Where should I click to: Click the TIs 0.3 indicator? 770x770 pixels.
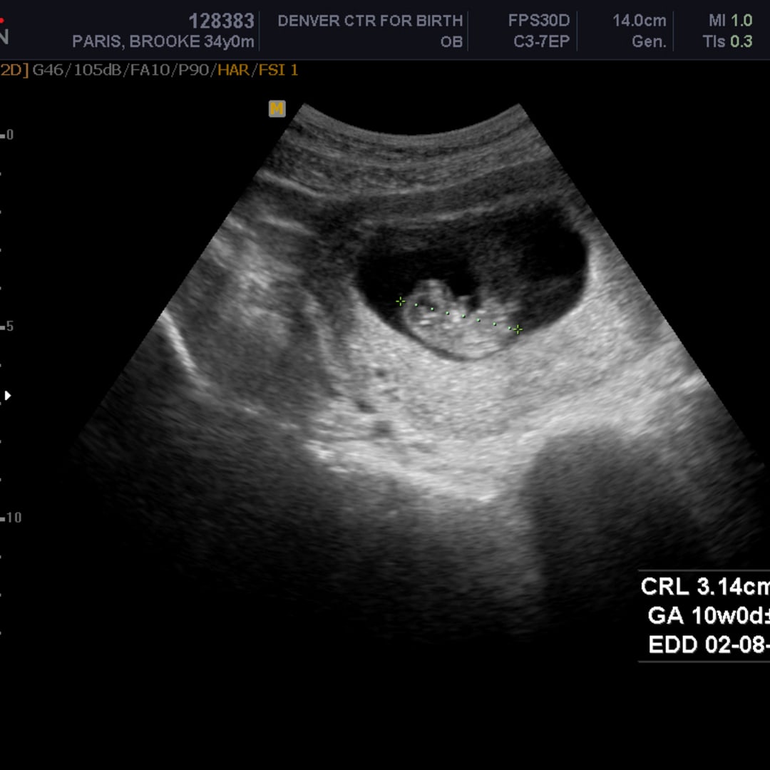click(727, 42)
